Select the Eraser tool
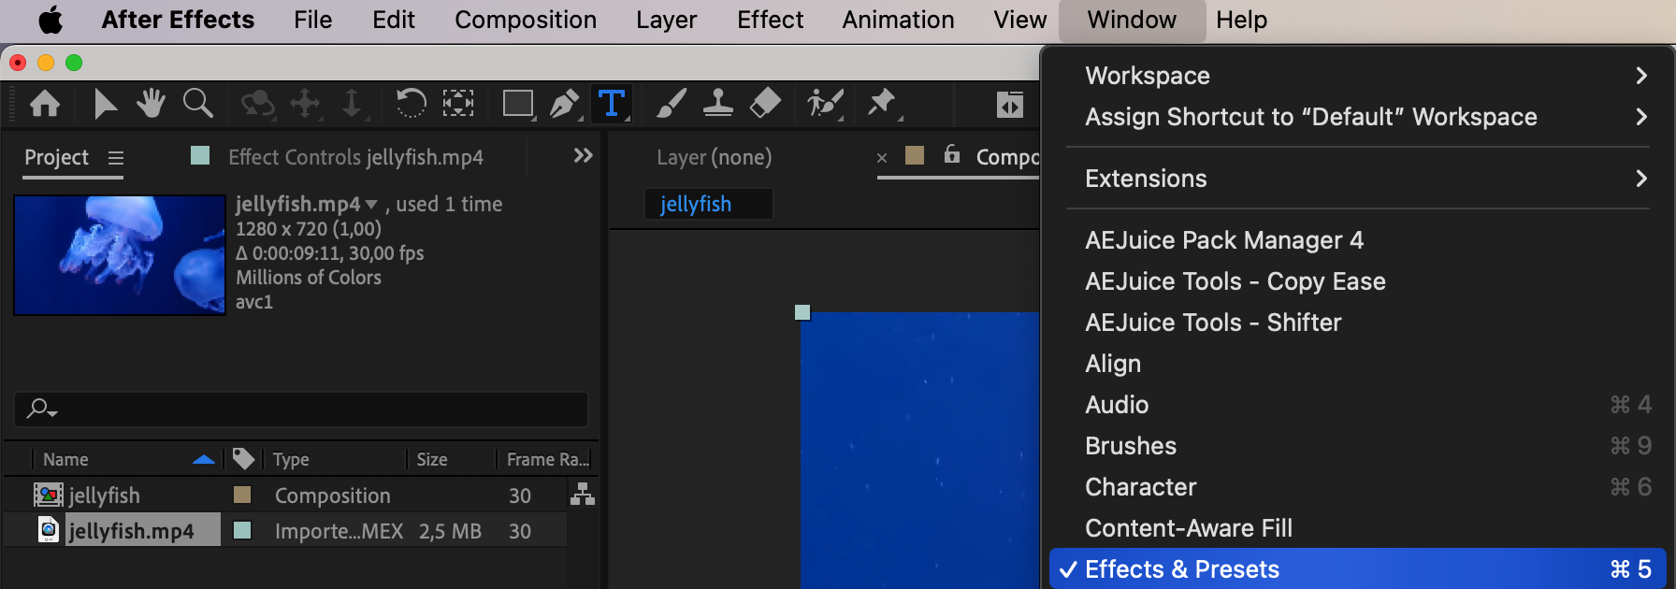The height and width of the screenshot is (589, 1676). (765, 103)
